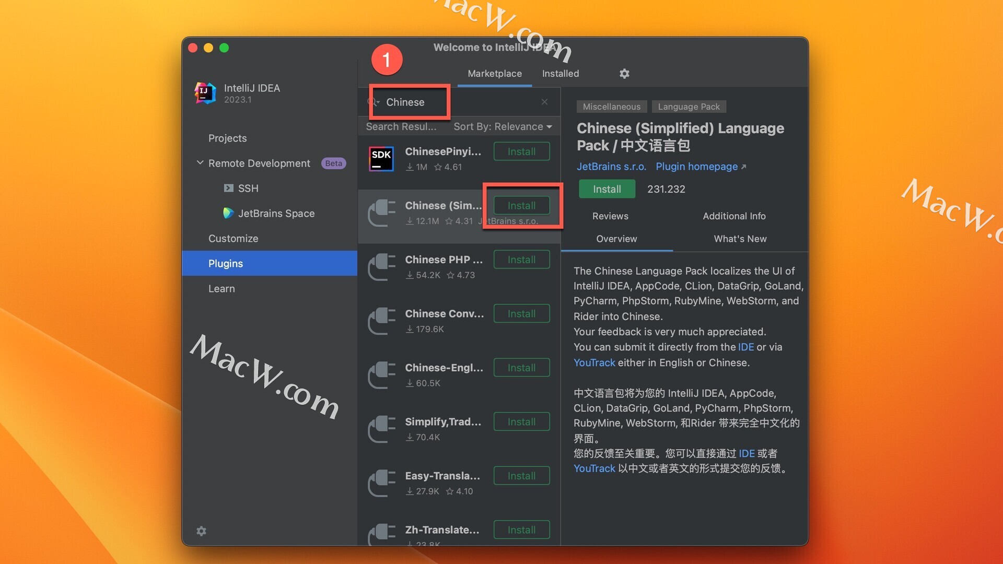
Task: Open Customize in the sidebar
Action: 233,239
